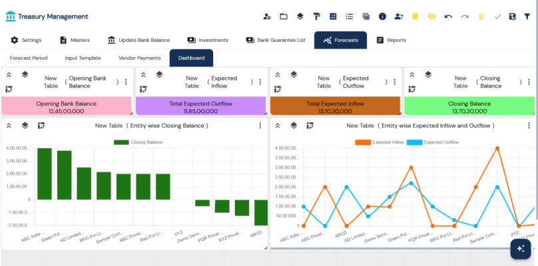Click the yellow bookmark icon
This screenshot has width=538, height=266.
[x=415, y=16]
